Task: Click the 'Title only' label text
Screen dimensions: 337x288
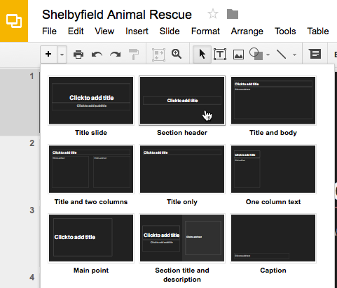Action: (x=182, y=202)
